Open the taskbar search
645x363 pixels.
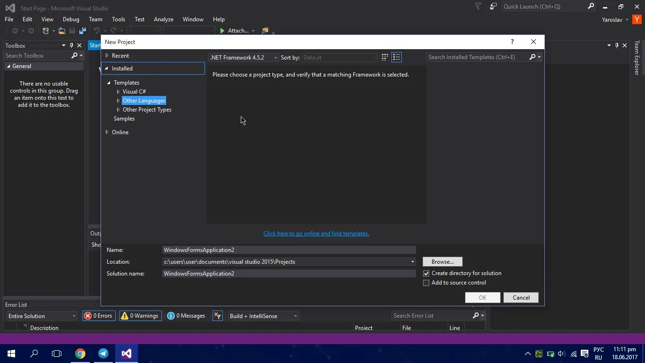coord(34,354)
